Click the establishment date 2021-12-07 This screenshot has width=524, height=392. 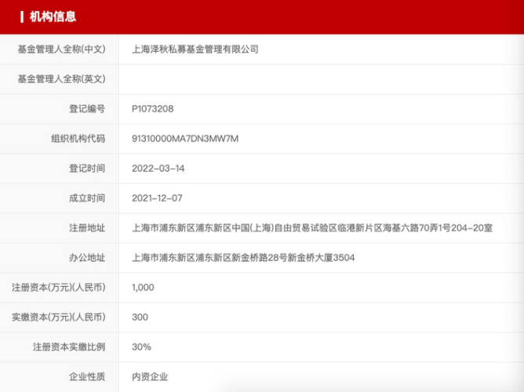157,198
